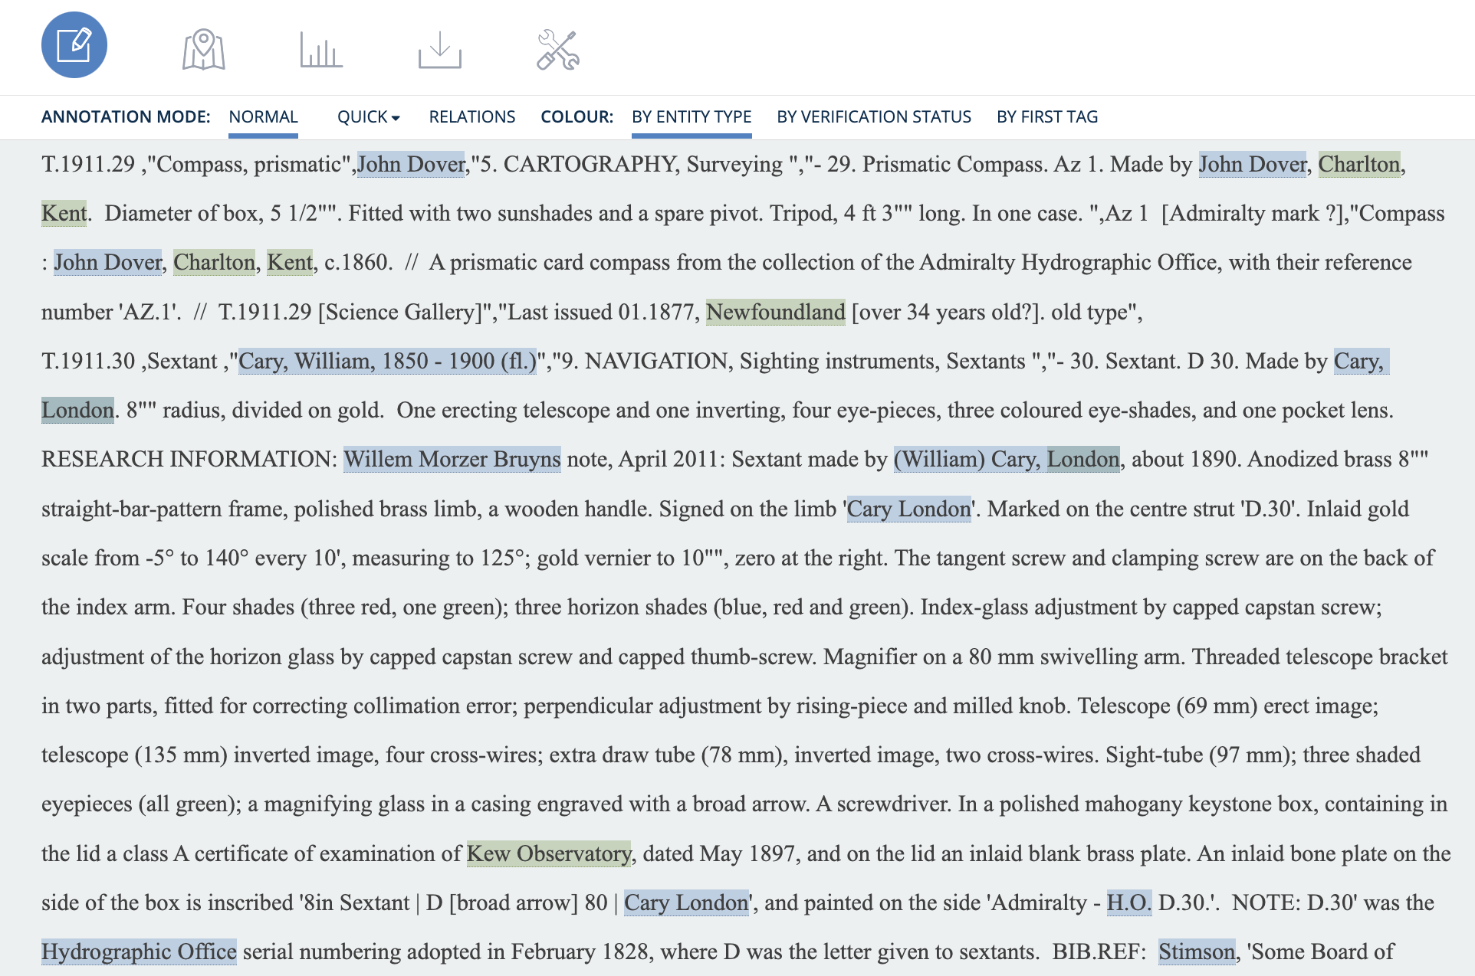Colour annotations BY ENTITY TYPE

692,116
